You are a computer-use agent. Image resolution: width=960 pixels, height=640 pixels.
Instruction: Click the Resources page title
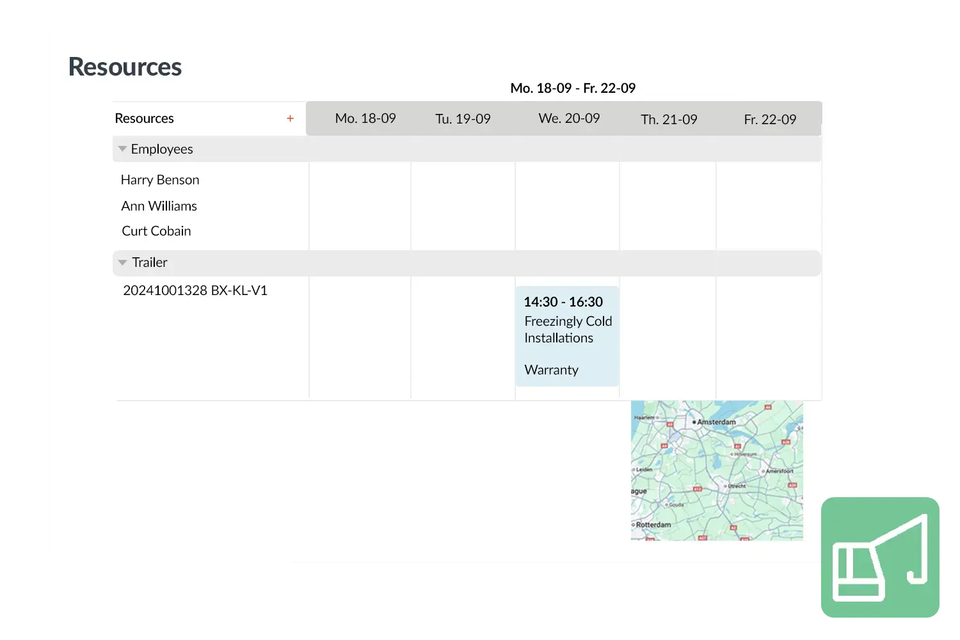point(125,67)
